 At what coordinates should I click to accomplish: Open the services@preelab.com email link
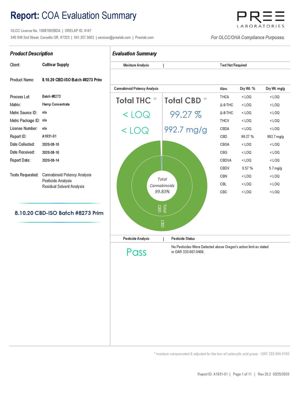pos(114,37)
